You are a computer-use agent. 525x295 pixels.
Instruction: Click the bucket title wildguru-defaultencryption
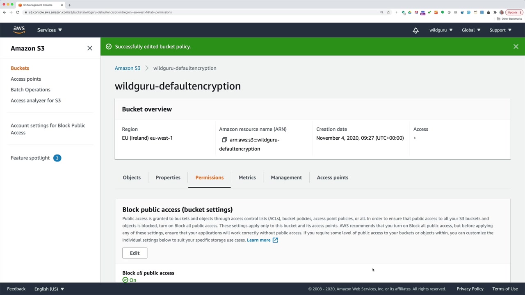pos(178,86)
